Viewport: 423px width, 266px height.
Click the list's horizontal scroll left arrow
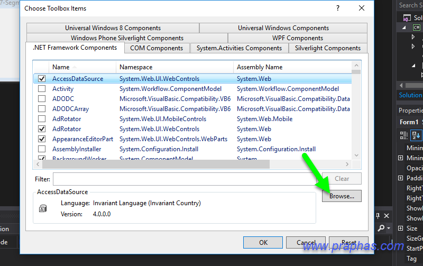coord(38,164)
